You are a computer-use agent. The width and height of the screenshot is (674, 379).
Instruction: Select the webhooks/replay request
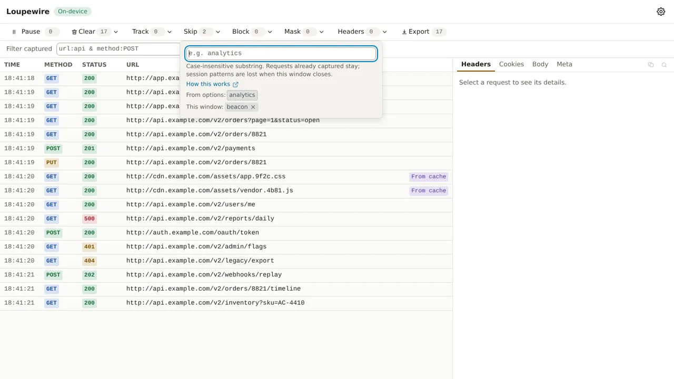point(226,275)
